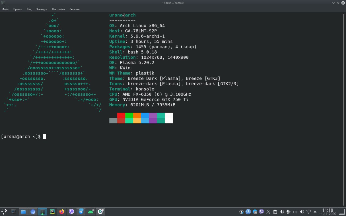Click the 'DE: Plasma 5.20.2' line

tap(132, 63)
